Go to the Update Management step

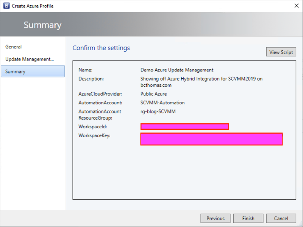point(30,59)
